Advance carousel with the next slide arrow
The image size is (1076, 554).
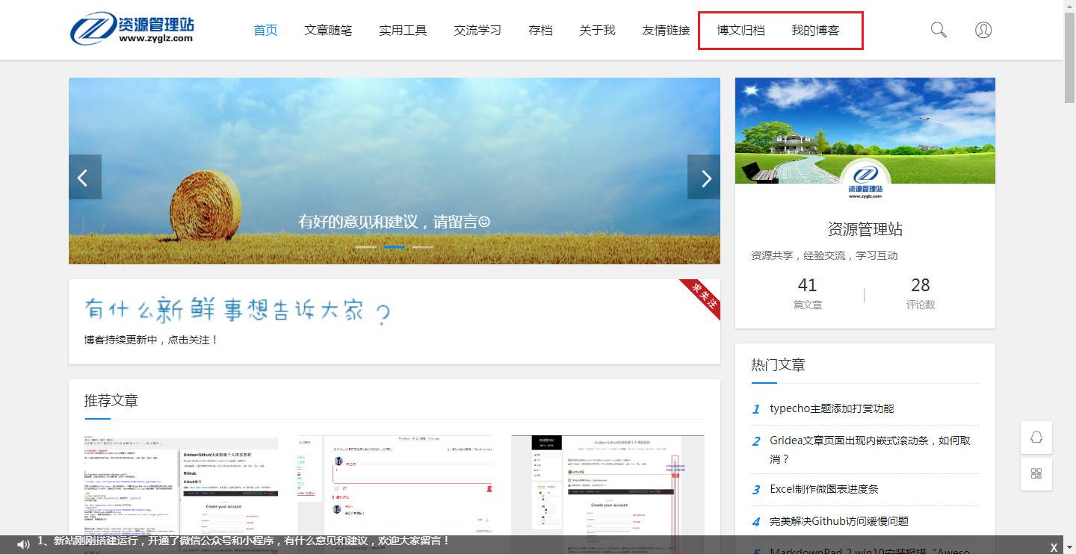pyautogui.click(x=704, y=178)
